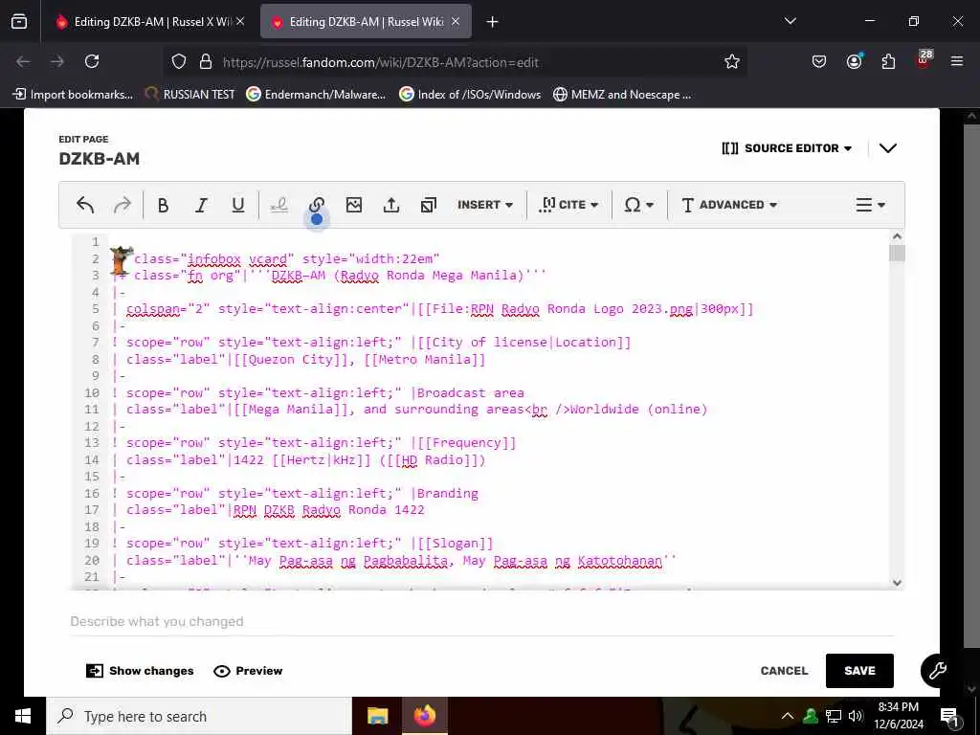
Task: Open the Firefox account icon
Action: (854, 61)
